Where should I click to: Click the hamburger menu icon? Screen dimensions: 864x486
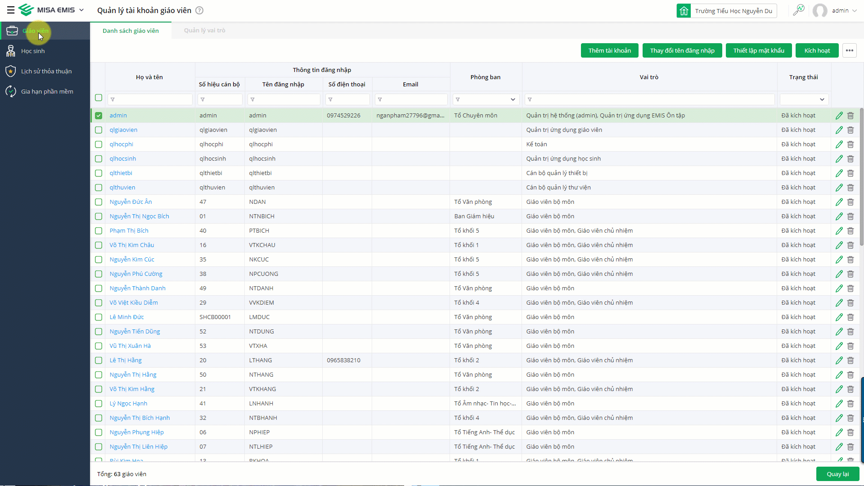point(10,10)
